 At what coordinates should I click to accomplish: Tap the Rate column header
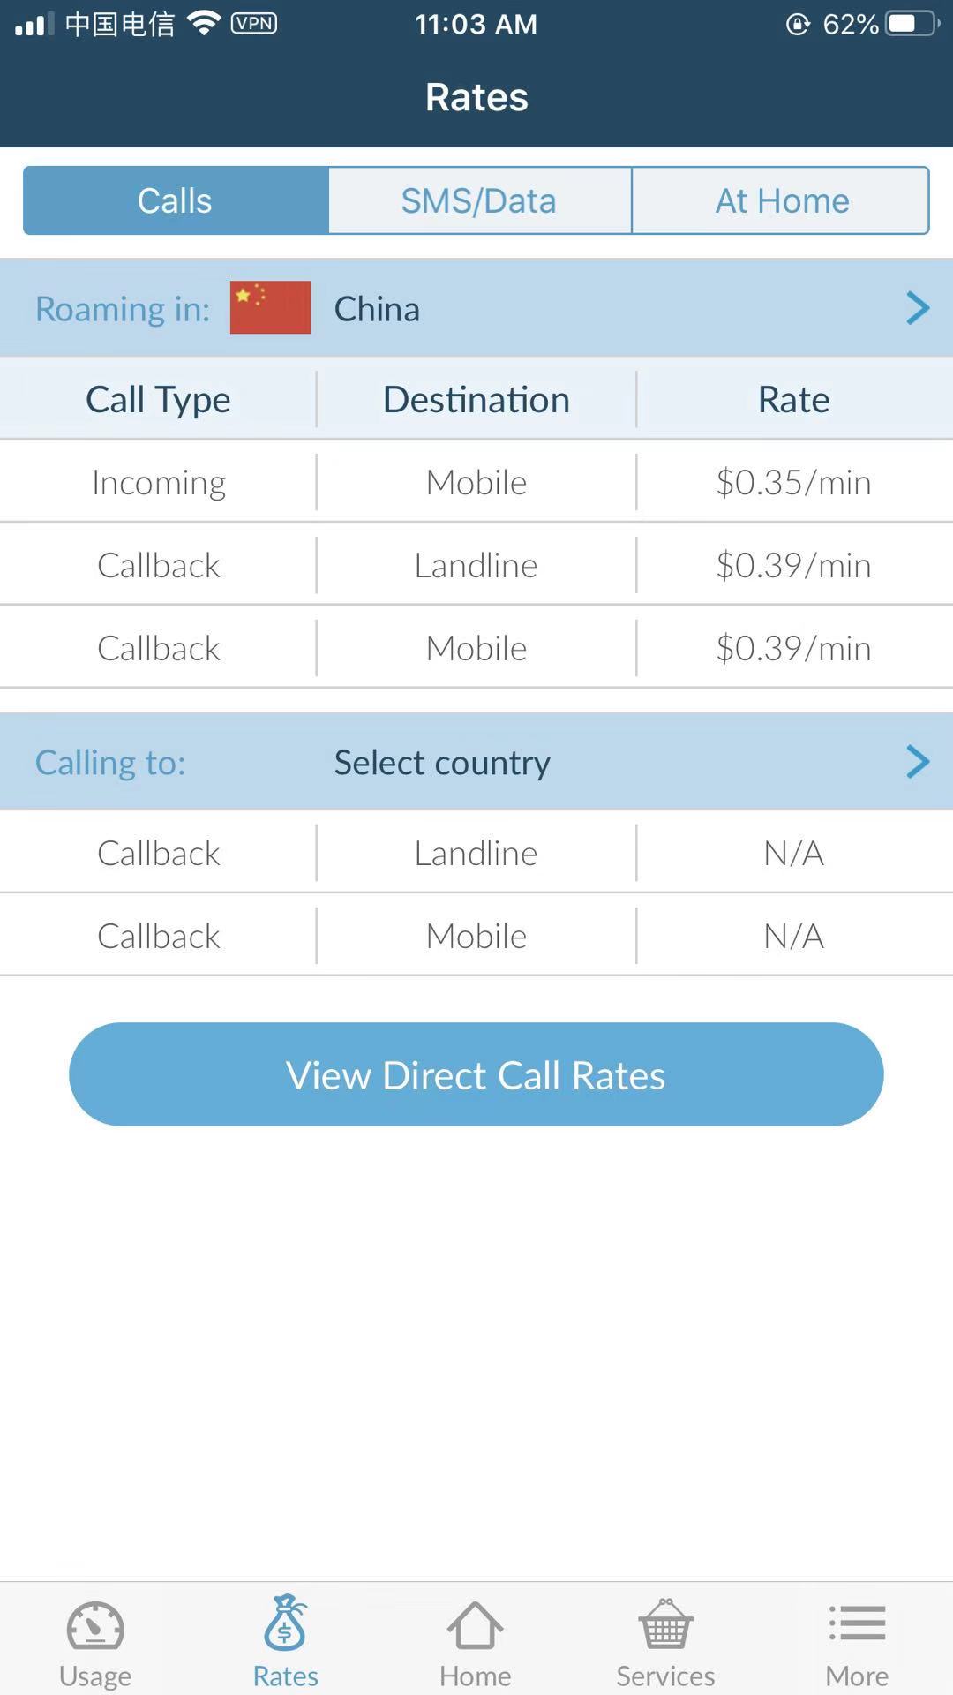tap(793, 400)
